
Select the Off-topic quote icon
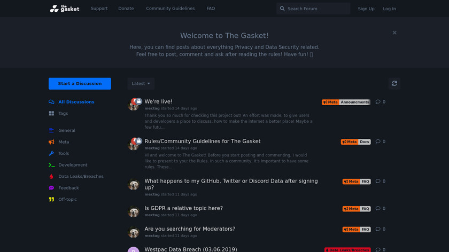tap(51, 199)
